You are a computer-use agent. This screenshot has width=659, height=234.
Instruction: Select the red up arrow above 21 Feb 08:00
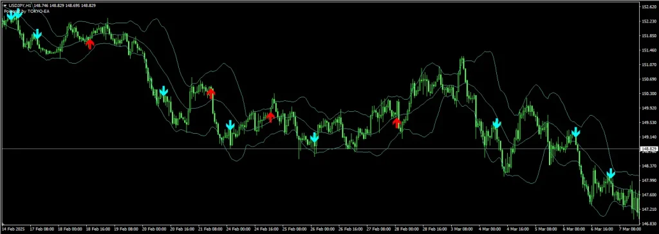[x=211, y=93]
